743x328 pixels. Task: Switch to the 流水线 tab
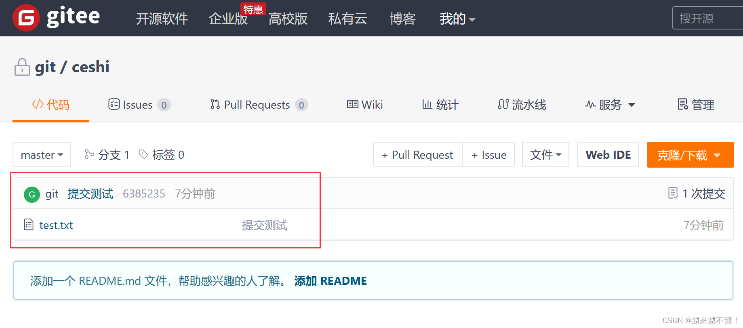point(522,105)
